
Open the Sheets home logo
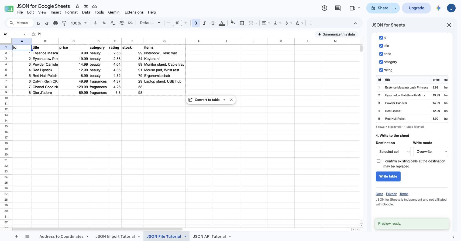9,9
